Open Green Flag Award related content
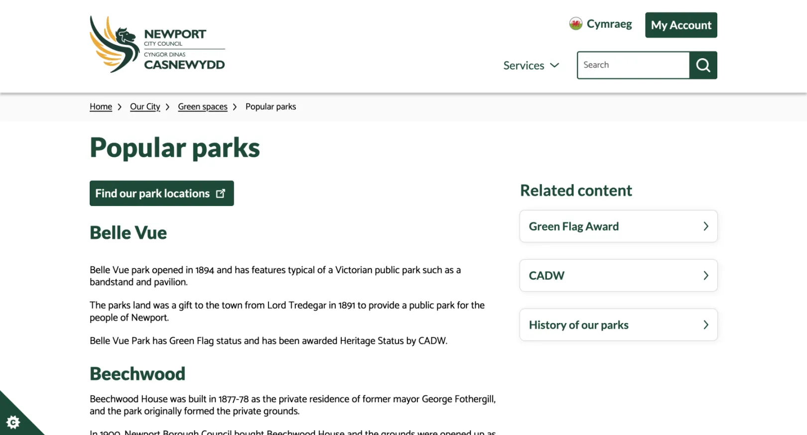Screen dimensions: 807x435 [574, 226]
